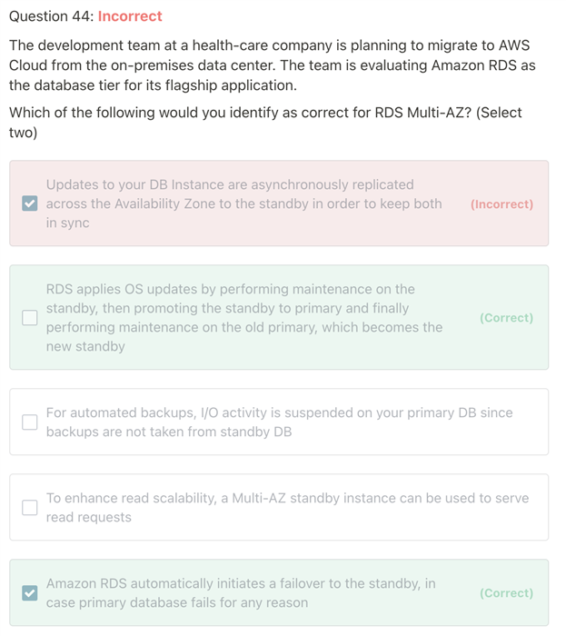Check the RDS applies OS updates checkbox
The width and height of the screenshot is (566, 636).
pyautogui.click(x=30, y=318)
